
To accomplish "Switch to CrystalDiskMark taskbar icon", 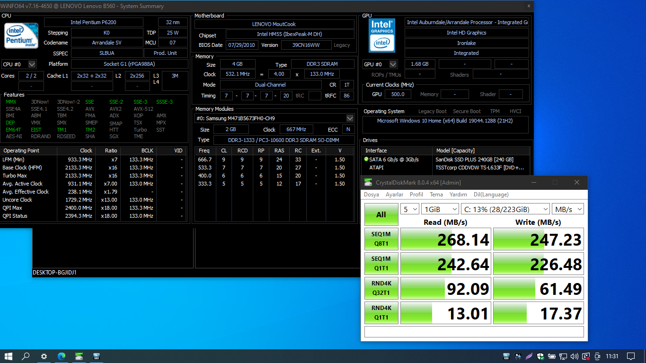I will coord(79,356).
